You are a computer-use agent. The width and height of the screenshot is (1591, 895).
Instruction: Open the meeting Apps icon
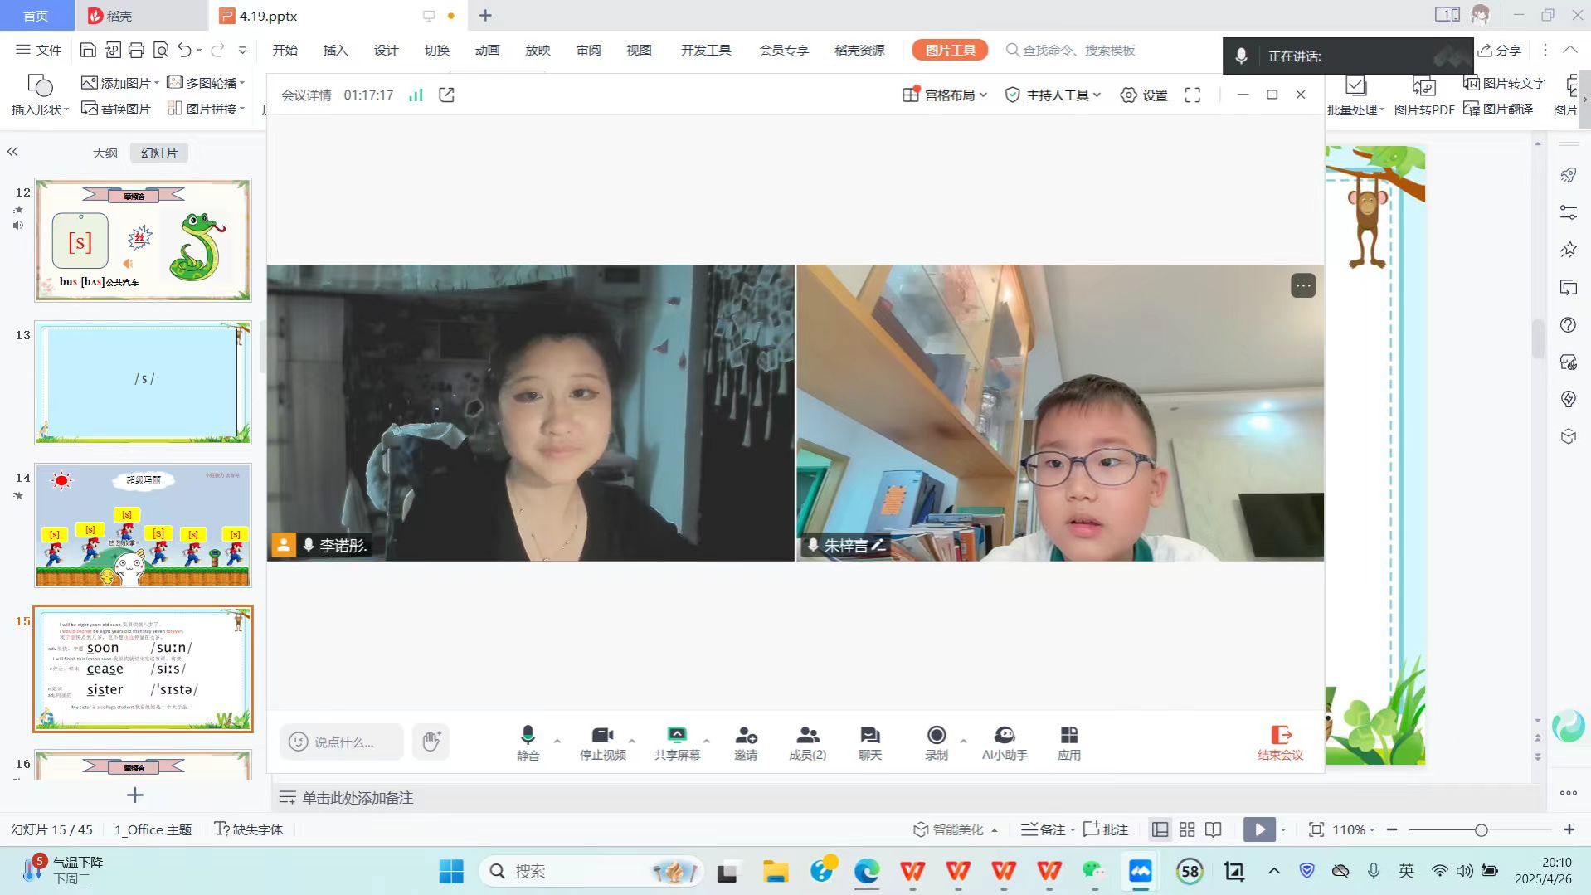coord(1068,742)
